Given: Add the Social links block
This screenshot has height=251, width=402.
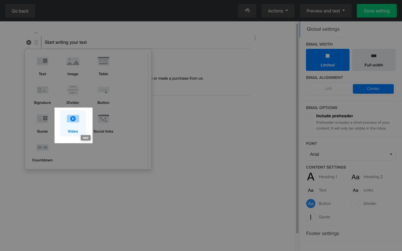Looking at the screenshot, I should [103, 123].
